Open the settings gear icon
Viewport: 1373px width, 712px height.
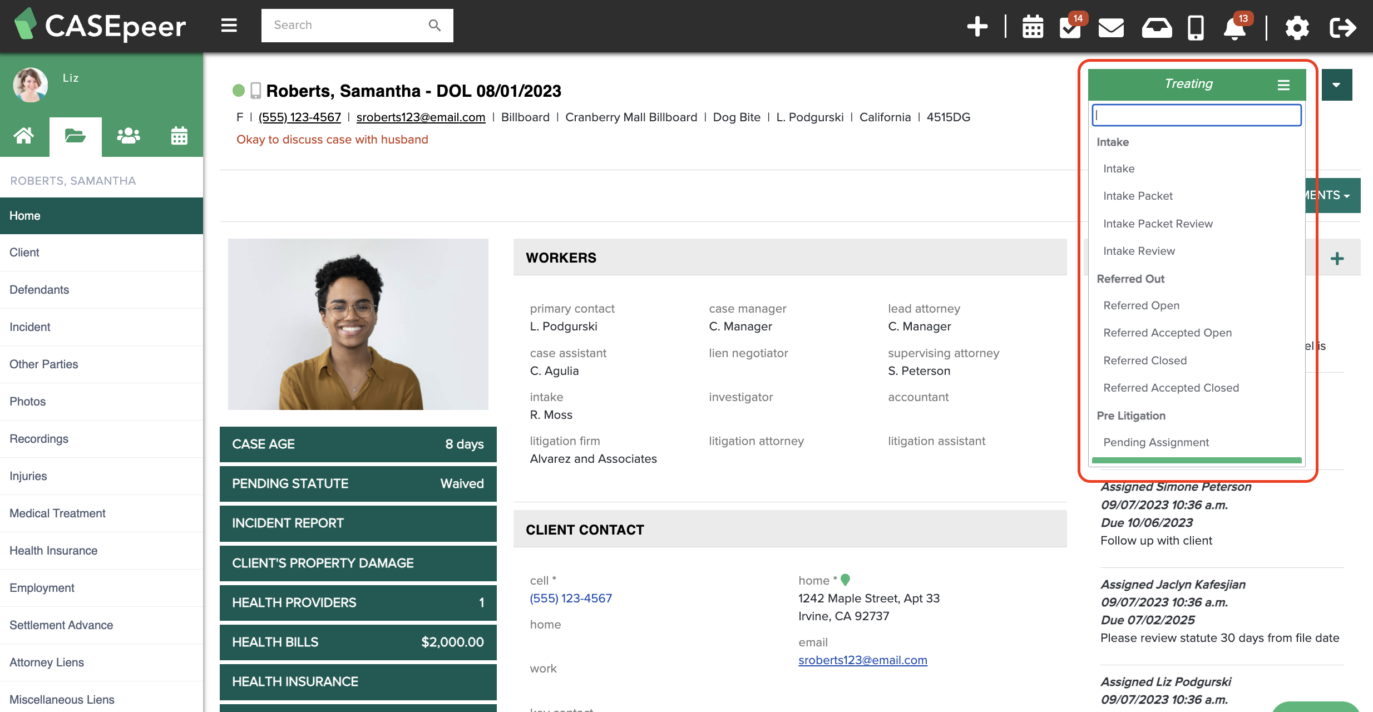1297,27
